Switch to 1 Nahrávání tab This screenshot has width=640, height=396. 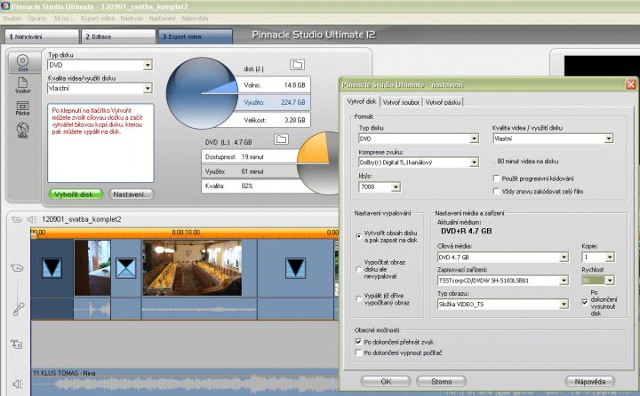click(x=42, y=36)
